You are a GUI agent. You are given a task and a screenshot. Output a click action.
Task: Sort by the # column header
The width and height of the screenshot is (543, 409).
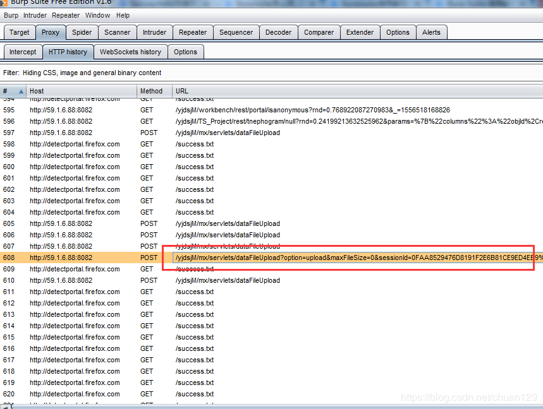pos(13,91)
